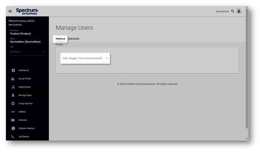Click the Call Details phone icon

coord(13,136)
